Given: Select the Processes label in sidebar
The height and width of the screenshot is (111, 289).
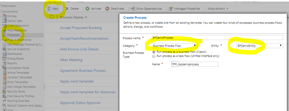Looking at the screenshot, I should click(13, 35).
